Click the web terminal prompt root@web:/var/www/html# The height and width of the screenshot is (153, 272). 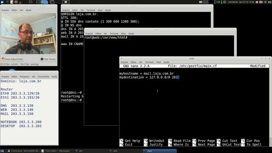106,37
